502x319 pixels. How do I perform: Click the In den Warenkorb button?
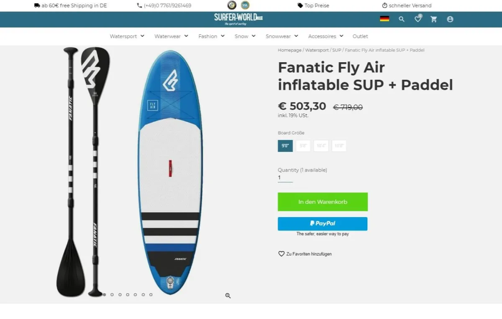323,202
